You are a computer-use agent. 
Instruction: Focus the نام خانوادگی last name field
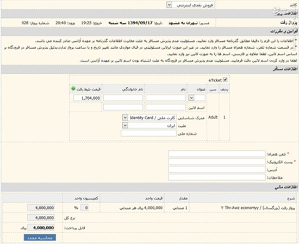click(123, 98)
